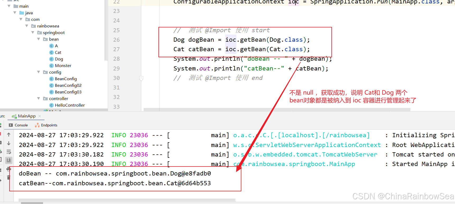This screenshot has height=204, width=455.
Task: Click the controller package icon
Action: (x=45, y=98)
